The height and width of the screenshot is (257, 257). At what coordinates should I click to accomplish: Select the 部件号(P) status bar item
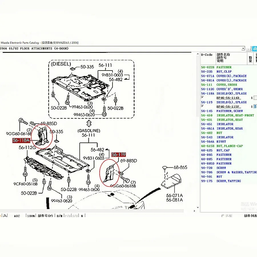[x=45, y=216]
